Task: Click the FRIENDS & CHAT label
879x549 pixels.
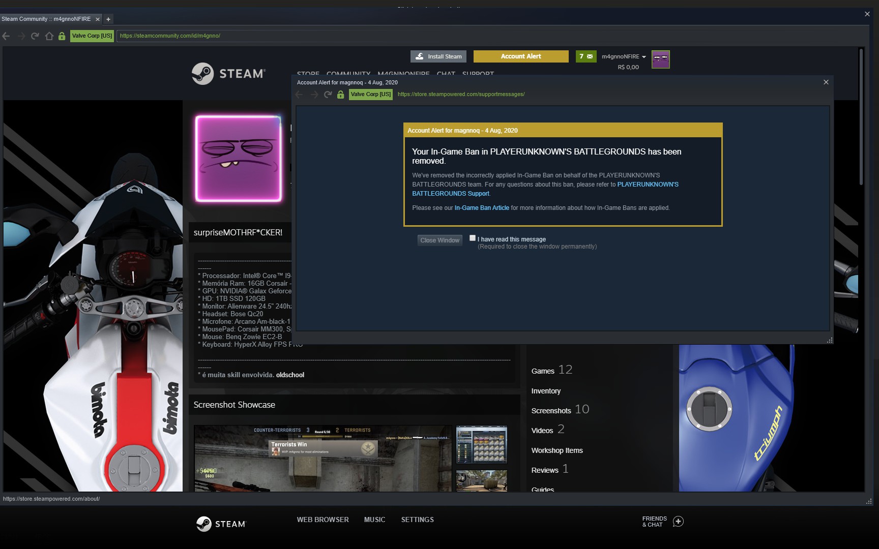Action: pos(655,522)
